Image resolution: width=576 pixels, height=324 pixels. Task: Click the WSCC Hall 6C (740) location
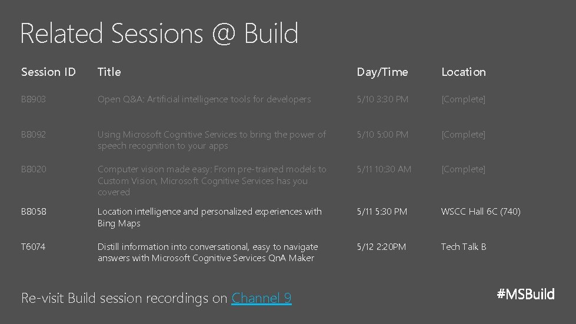(480, 212)
